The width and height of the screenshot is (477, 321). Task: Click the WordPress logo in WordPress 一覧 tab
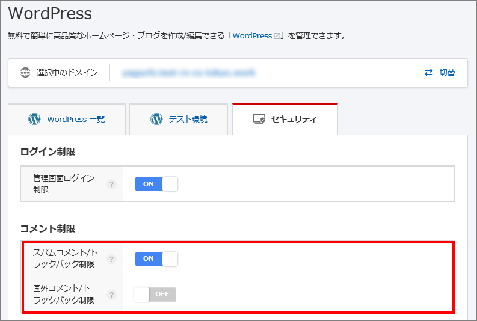click(34, 119)
